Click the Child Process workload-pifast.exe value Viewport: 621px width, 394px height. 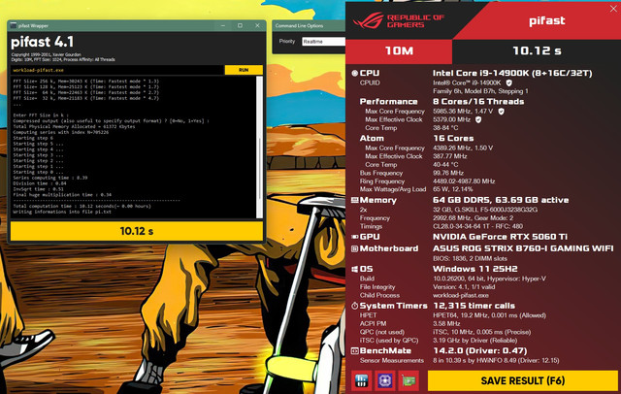pyautogui.click(x=460, y=295)
